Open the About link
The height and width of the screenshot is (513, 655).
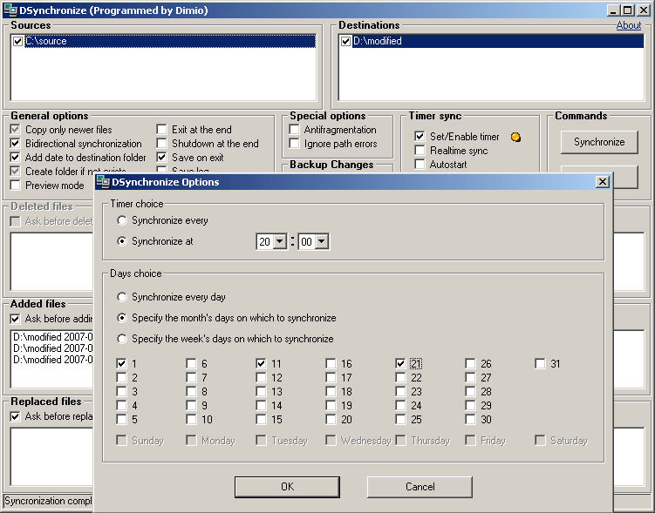click(628, 25)
